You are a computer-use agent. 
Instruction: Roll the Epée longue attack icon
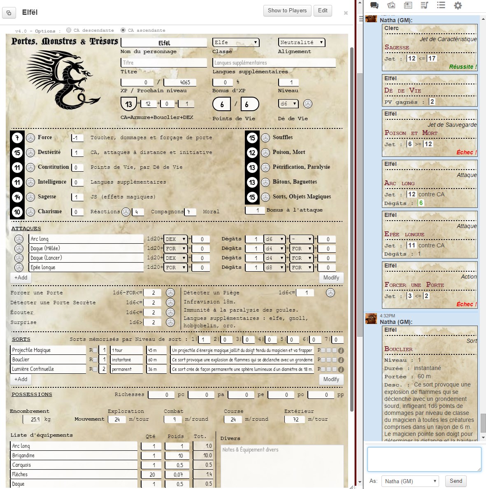[x=19, y=268]
